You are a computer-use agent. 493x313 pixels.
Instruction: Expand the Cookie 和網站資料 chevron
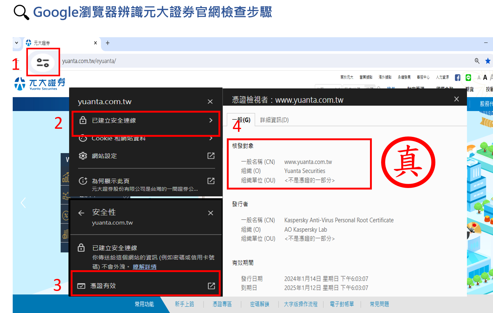click(211, 138)
